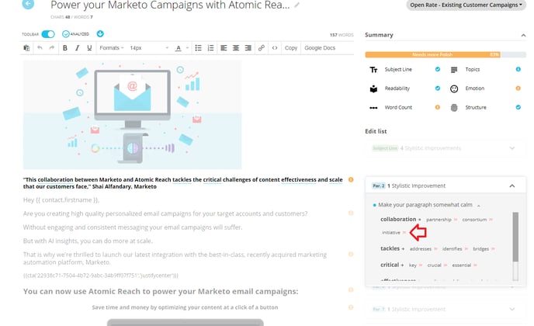Click the blue download icon beside Analyzed
Image resolution: width=534 pixels, height=326 pixels.
(x=100, y=33)
